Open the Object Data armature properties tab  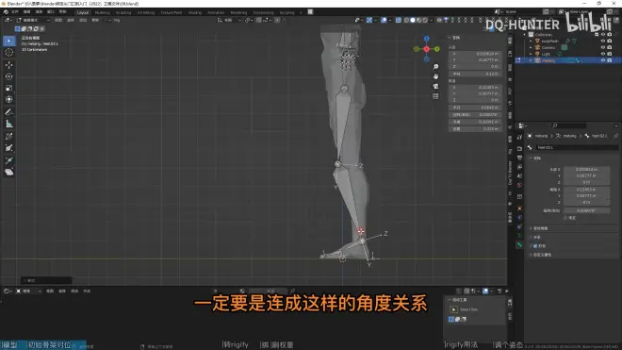tap(519, 236)
